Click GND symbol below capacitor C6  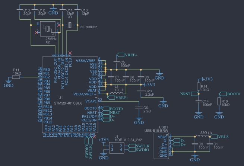(139, 121)
